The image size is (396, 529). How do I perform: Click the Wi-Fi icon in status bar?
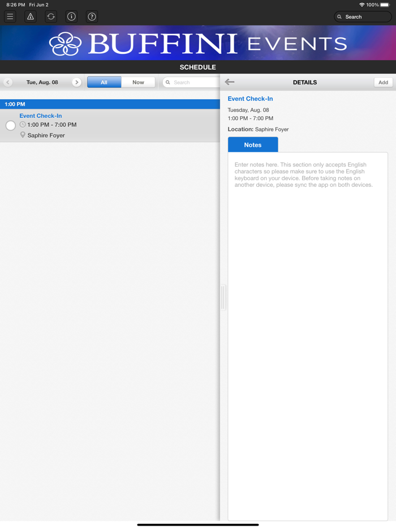click(362, 5)
